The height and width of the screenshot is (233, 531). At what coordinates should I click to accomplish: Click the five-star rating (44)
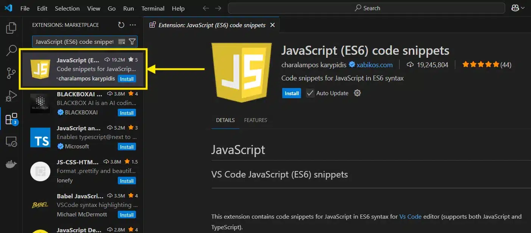pyautogui.click(x=487, y=65)
